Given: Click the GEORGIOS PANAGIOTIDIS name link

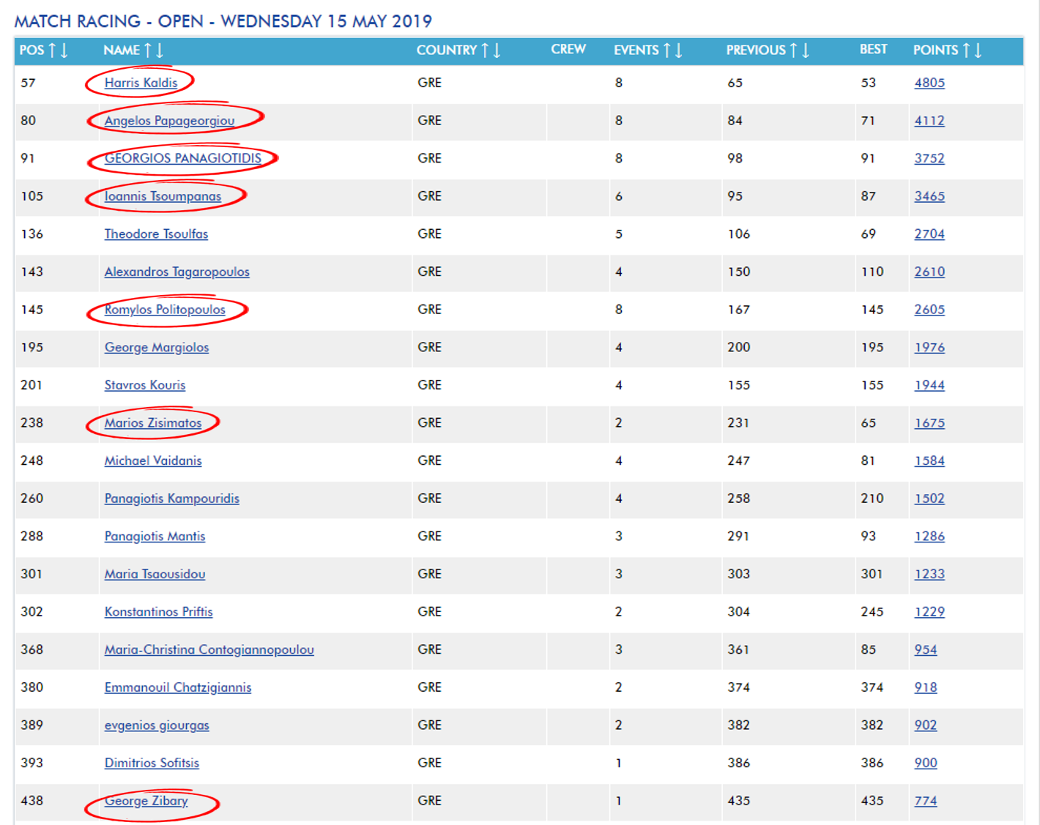Looking at the screenshot, I should (182, 158).
